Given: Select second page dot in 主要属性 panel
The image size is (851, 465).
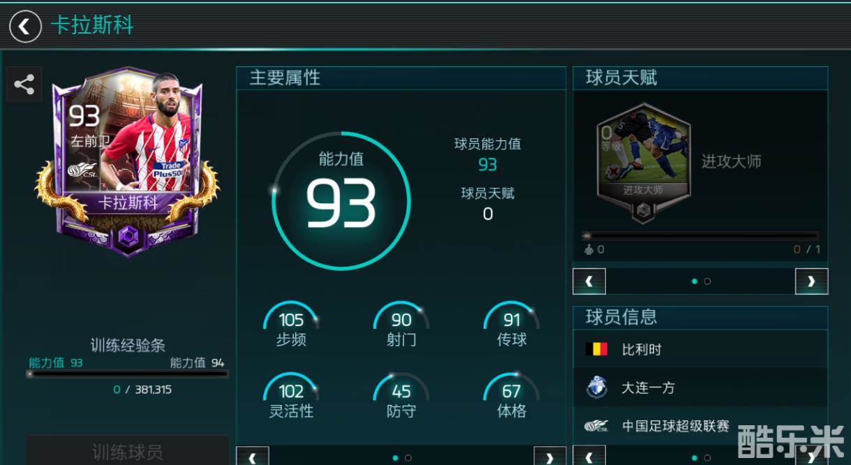Looking at the screenshot, I should [408, 458].
